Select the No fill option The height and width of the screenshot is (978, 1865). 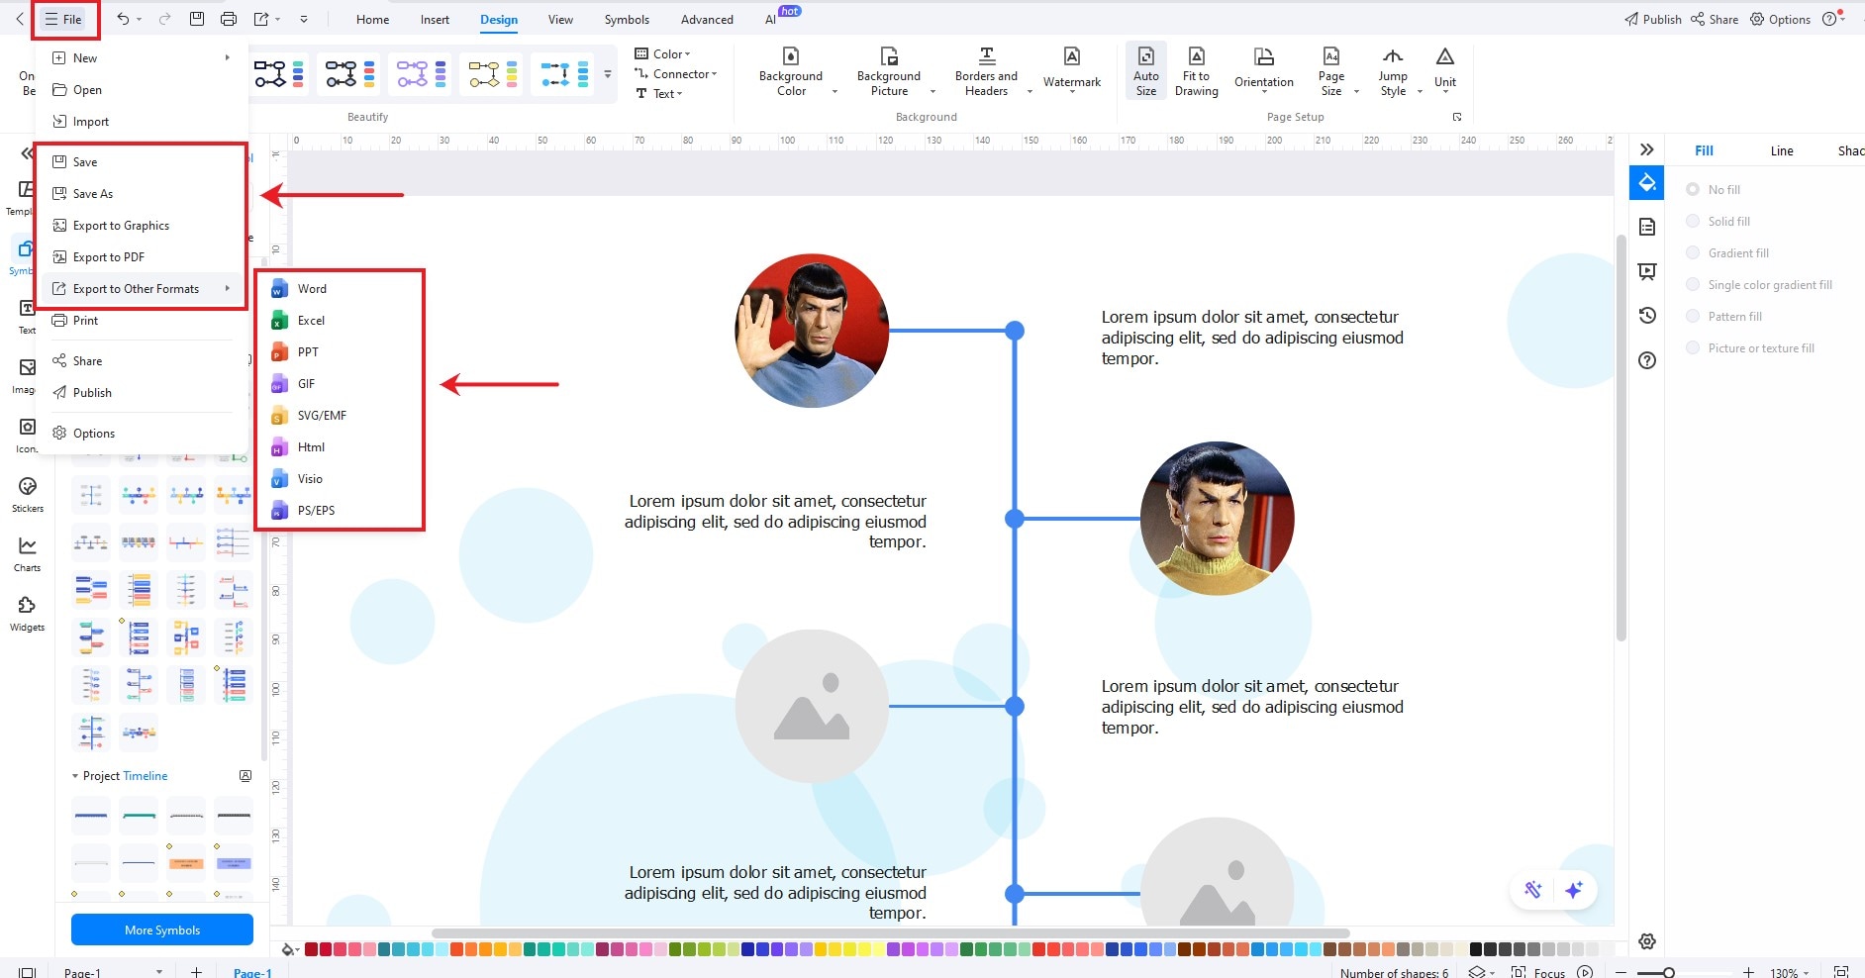(x=1714, y=189)
